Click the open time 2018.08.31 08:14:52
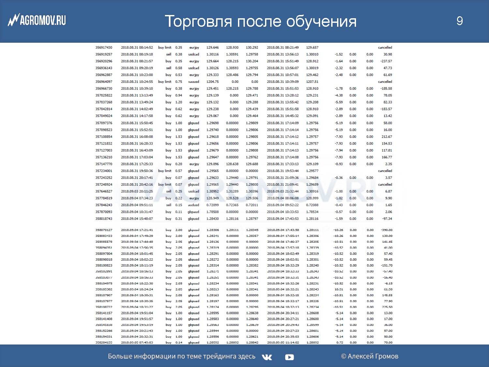This screenshot has height=367, width=489. 137,48
